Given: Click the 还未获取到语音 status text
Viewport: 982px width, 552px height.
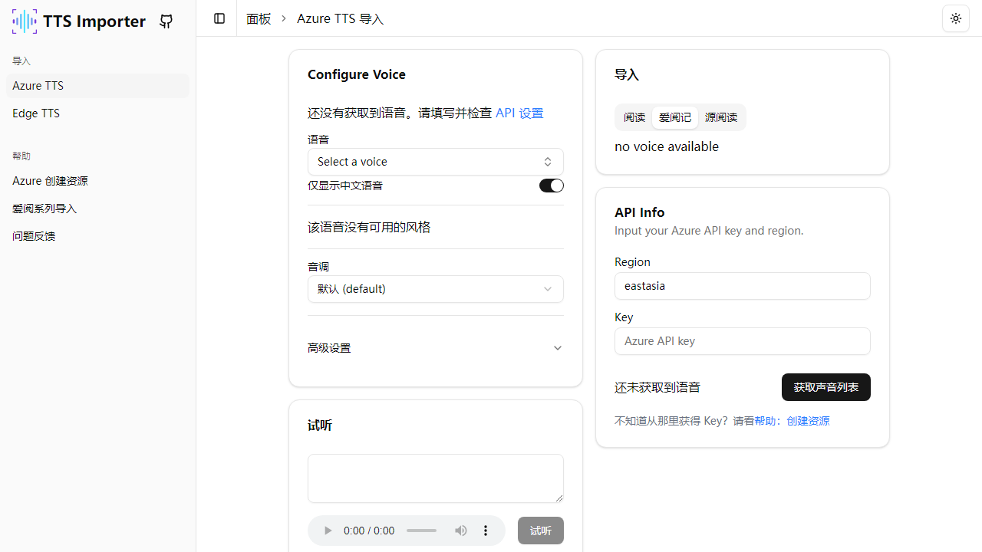Looking at the screenshot, I should pyautogui.click(x=657, y=387).
